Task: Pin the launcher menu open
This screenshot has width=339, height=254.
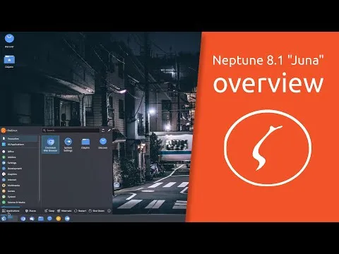Action: 109,131
